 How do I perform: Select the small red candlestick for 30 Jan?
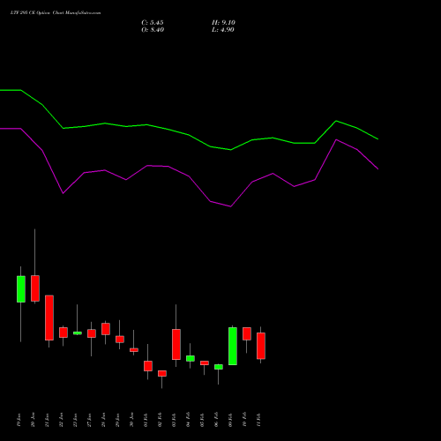point(134,350)
